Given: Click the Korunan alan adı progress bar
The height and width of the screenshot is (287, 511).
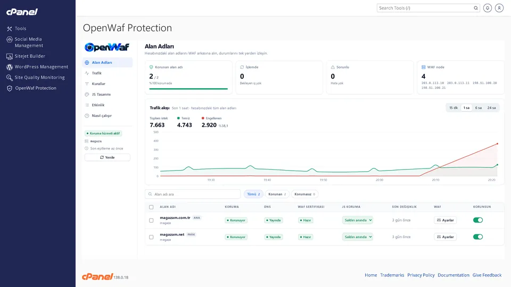Looking at the screenshot, I should pyautogui.click(x=188, y=89).
